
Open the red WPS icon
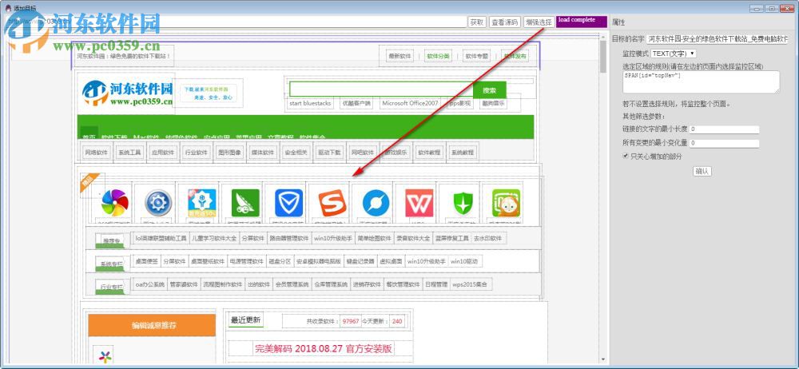click(419, 203)
